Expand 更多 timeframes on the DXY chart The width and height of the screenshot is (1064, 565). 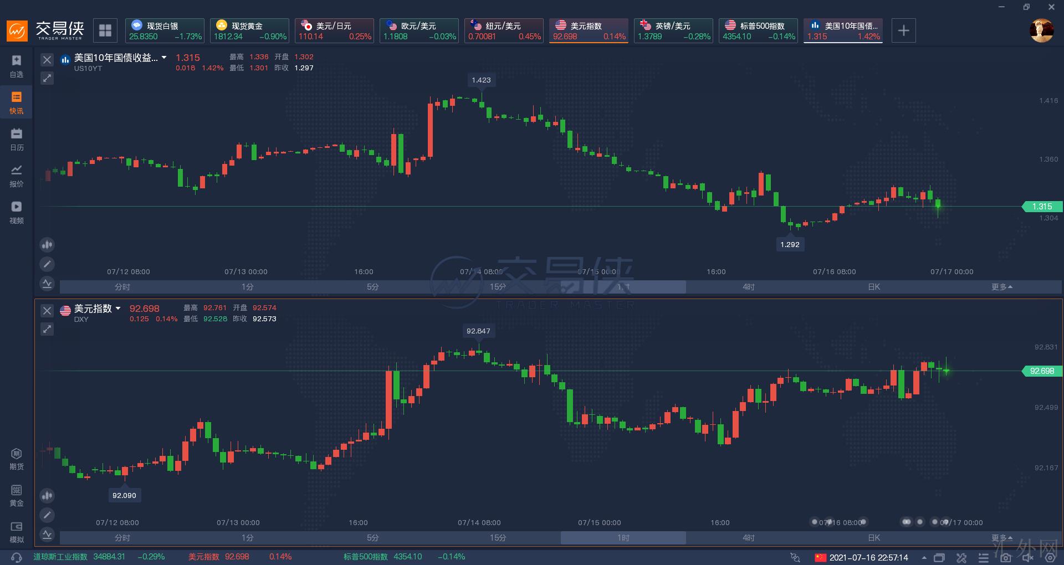click(x=1002, y=538)
